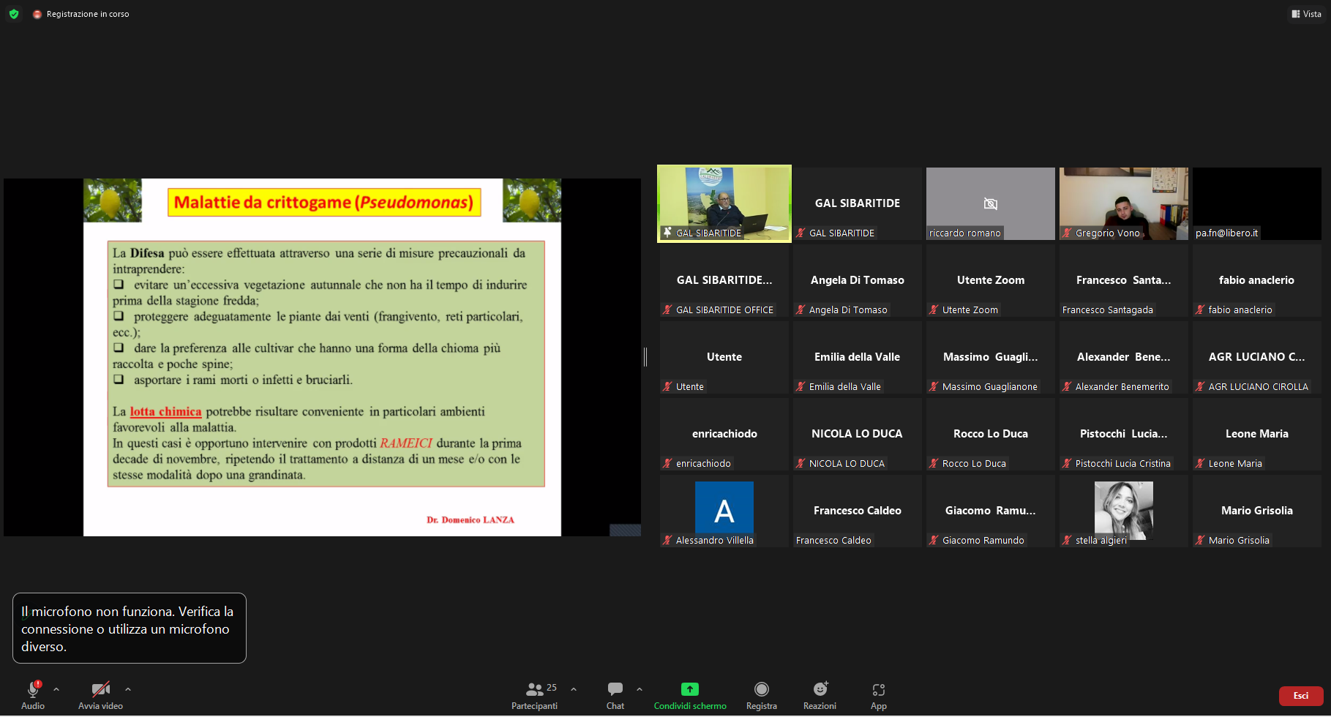Viewport: 1331px width, 717px height.
Task: Click Mario Grisolia muted mic icon
Action: click(1200, 540)
